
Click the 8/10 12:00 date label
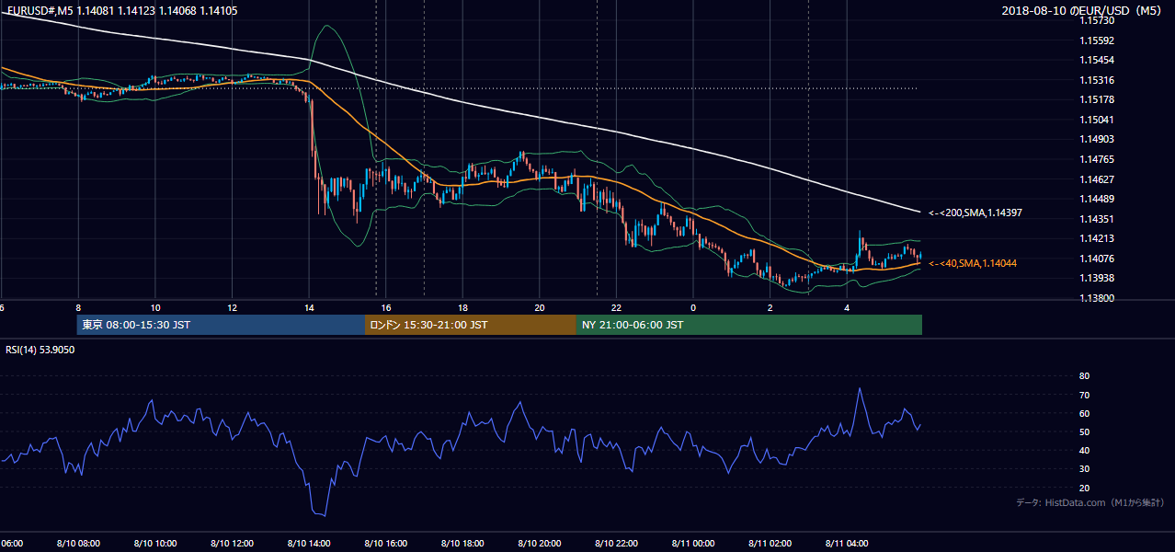click(x=233, y=543)
